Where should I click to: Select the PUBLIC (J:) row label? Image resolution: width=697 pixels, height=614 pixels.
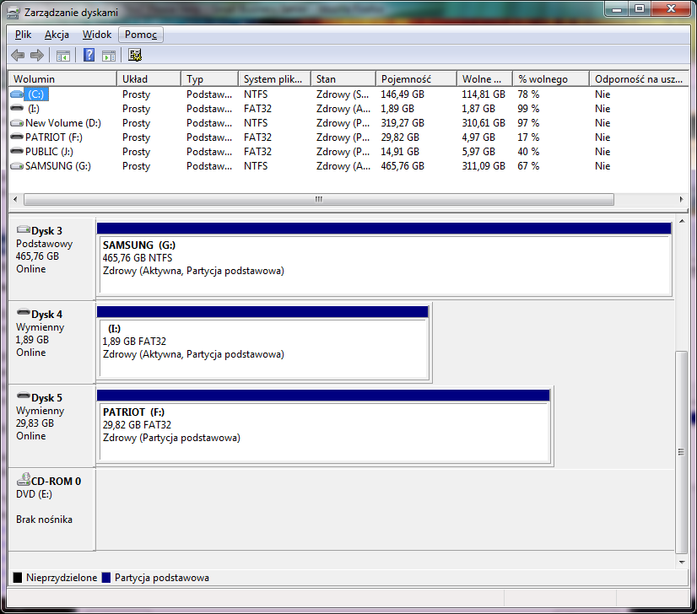pos(49,152)
